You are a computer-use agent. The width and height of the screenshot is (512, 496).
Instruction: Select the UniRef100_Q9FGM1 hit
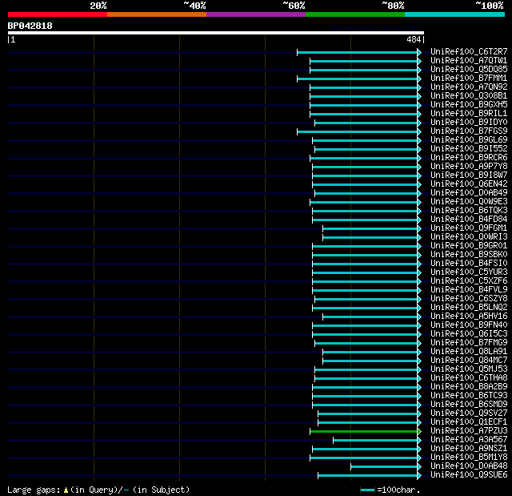pyautogui.click(x=469, y=228)
